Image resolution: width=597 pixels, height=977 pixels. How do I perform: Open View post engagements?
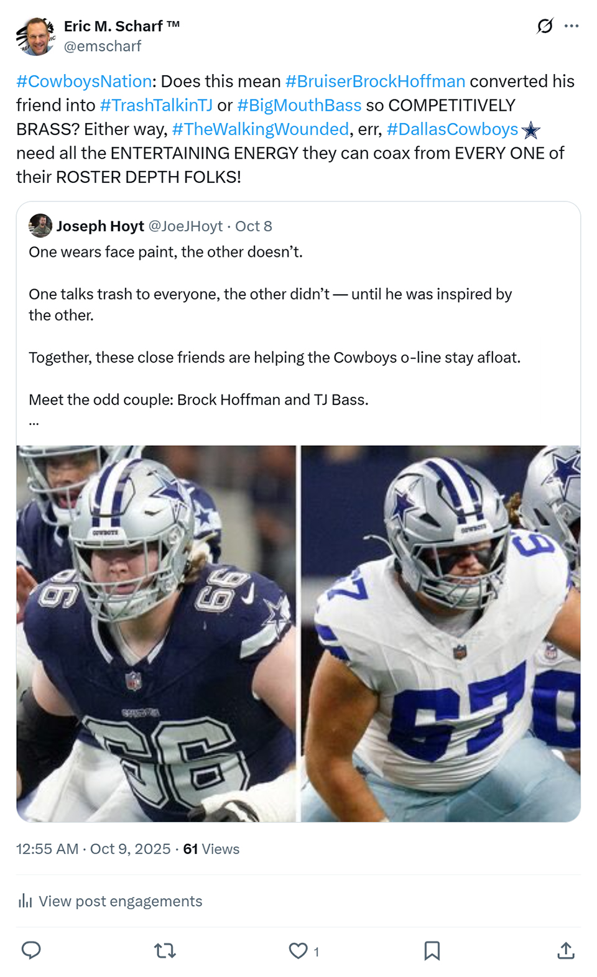point(120,901)
